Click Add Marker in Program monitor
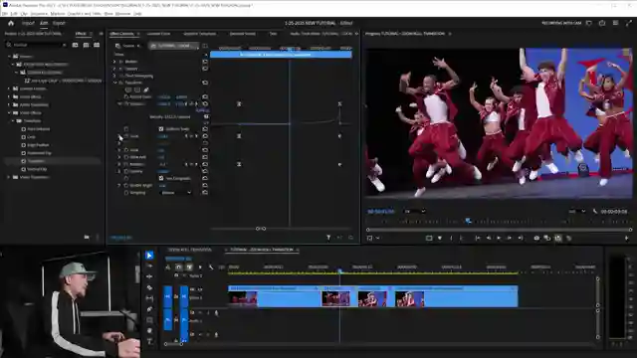This screenshot has width=637, height=358. pos(440,238)
